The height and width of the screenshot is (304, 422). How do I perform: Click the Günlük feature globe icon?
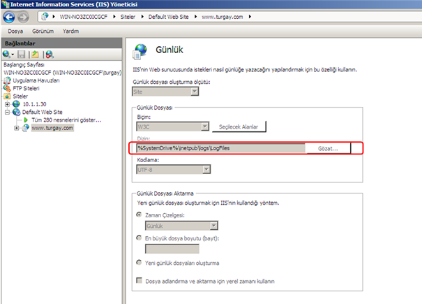140,51
